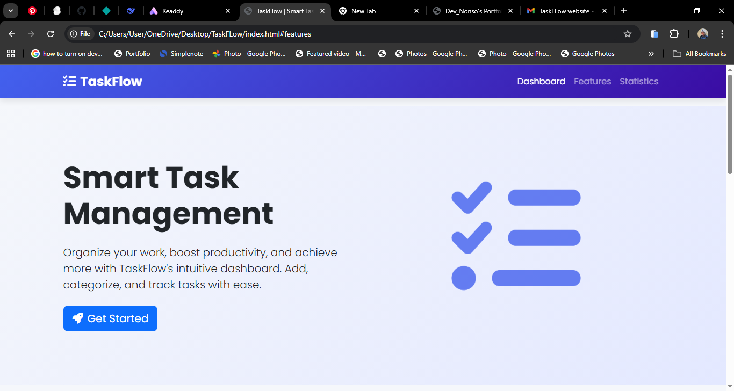Open the side panel icon beside the star
734x391 pixels.
coord(654,33)
